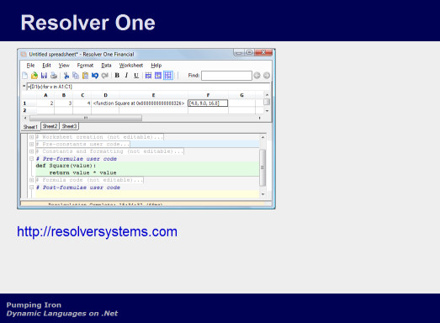440x323 pixels.
Task: Switch to the Sheet3 tab
Action: pyautogui.click(x=69, y=126)
